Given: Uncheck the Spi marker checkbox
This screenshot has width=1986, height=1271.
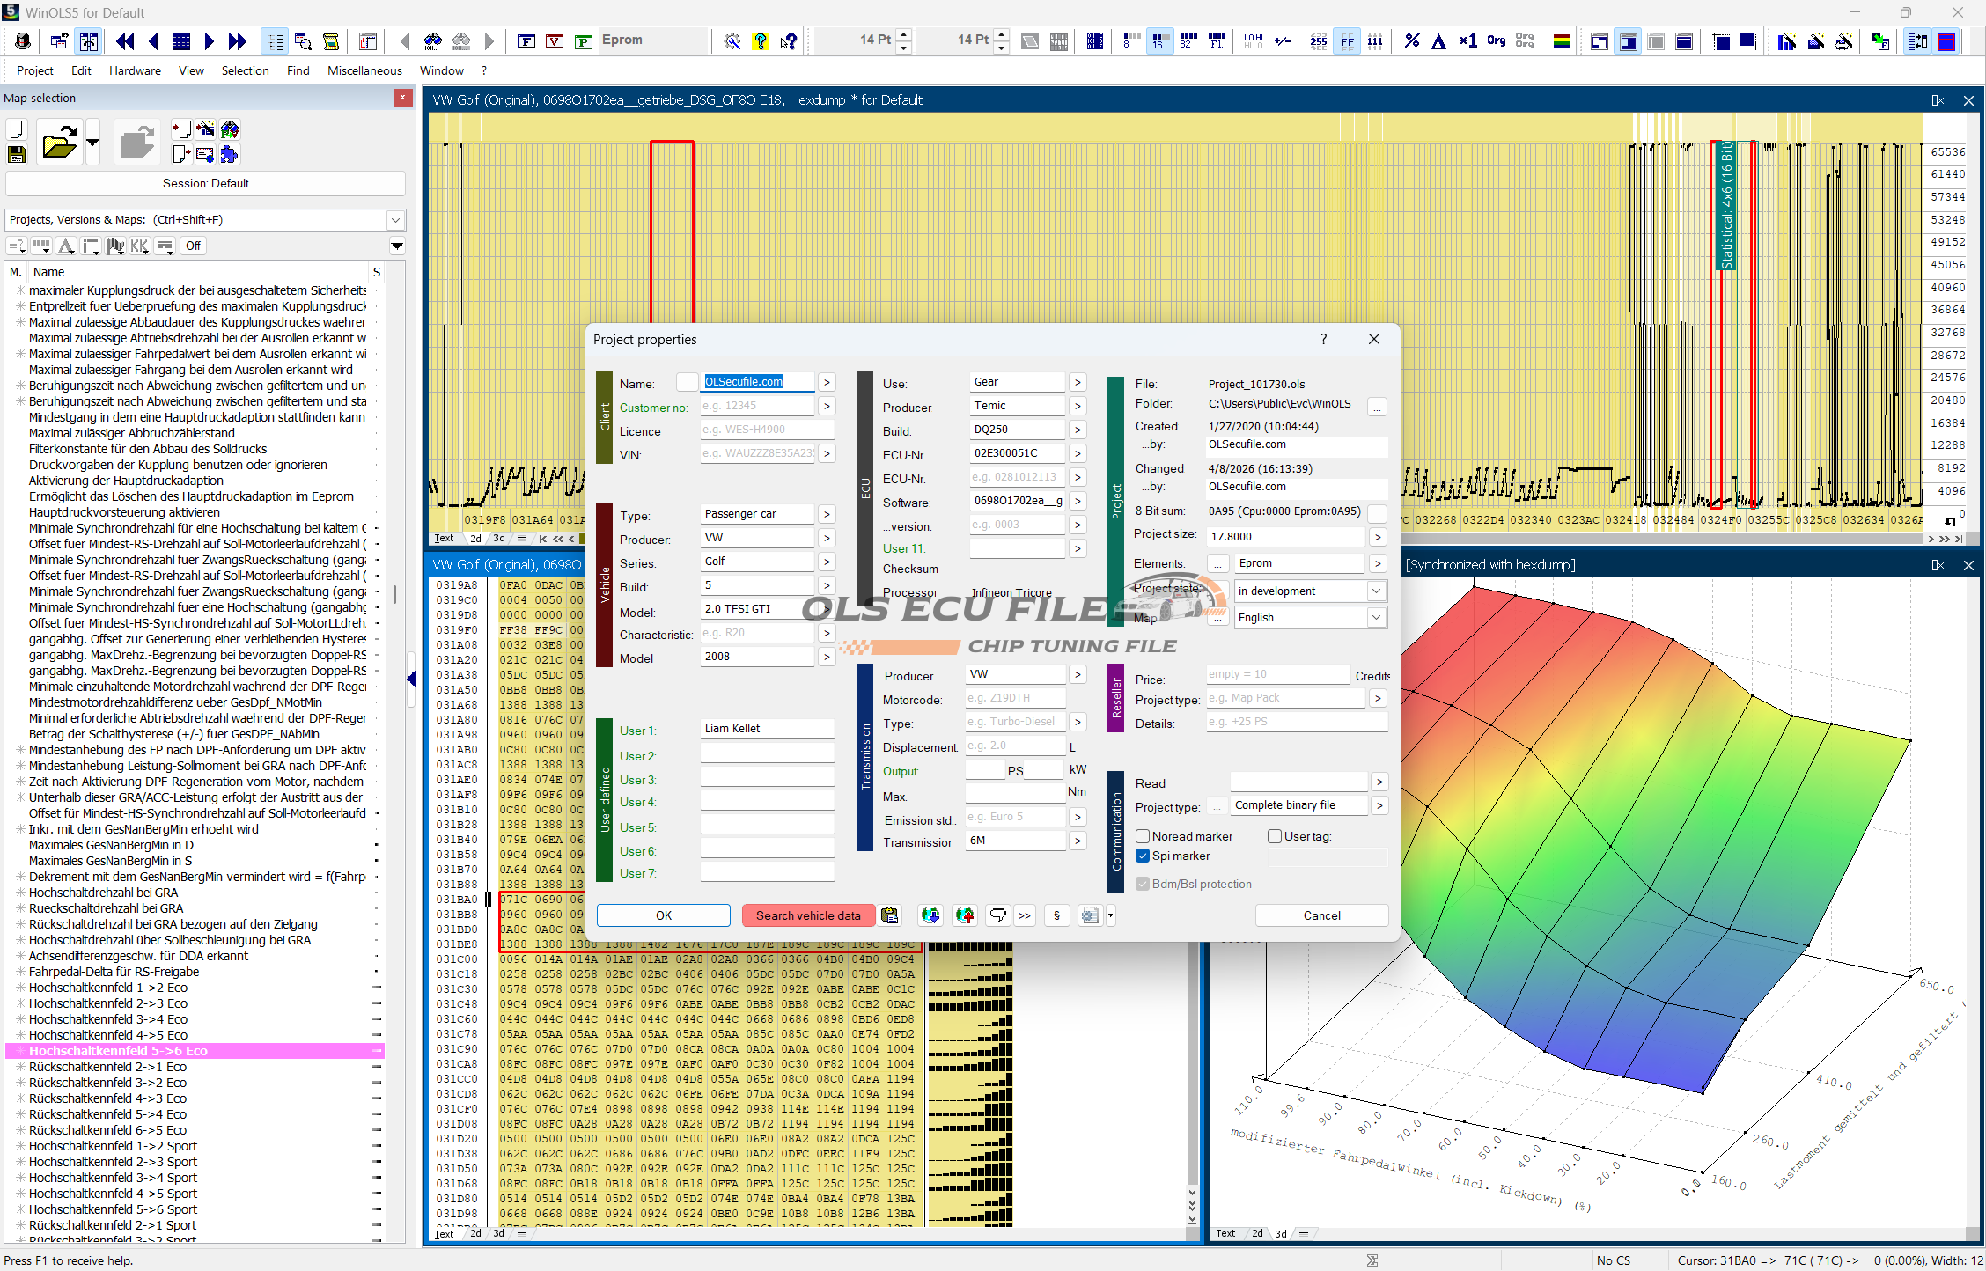Looking at the screenshot, I should pos(1143,856).
